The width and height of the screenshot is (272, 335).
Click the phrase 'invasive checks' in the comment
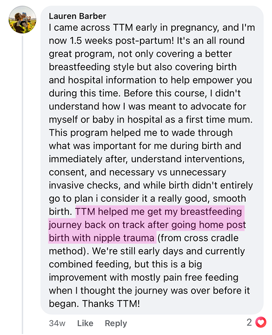[x=83, y=185]
